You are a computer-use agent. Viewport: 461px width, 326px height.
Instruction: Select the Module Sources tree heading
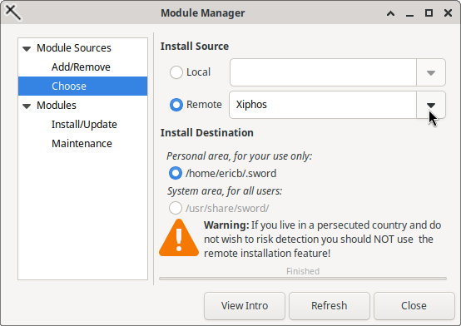74,48
